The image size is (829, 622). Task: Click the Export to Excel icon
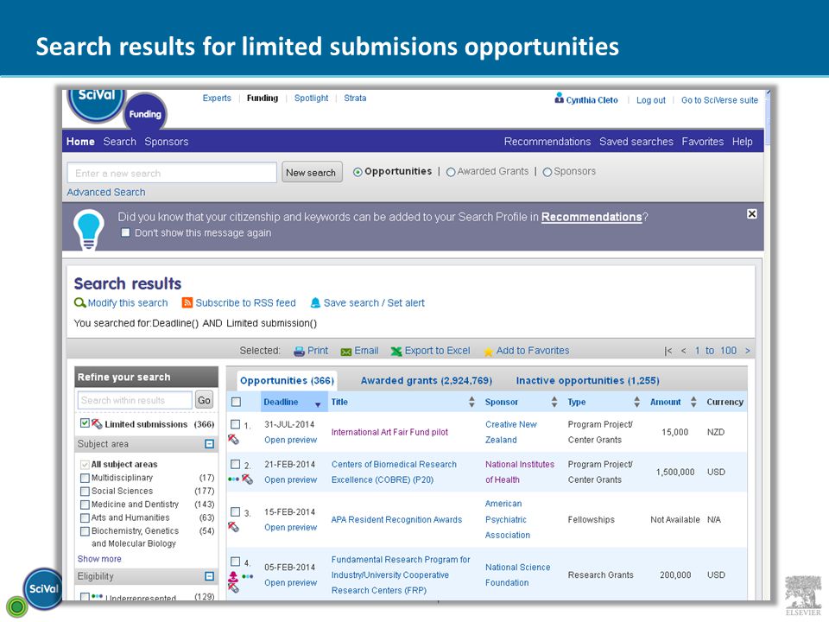point(396,352)
